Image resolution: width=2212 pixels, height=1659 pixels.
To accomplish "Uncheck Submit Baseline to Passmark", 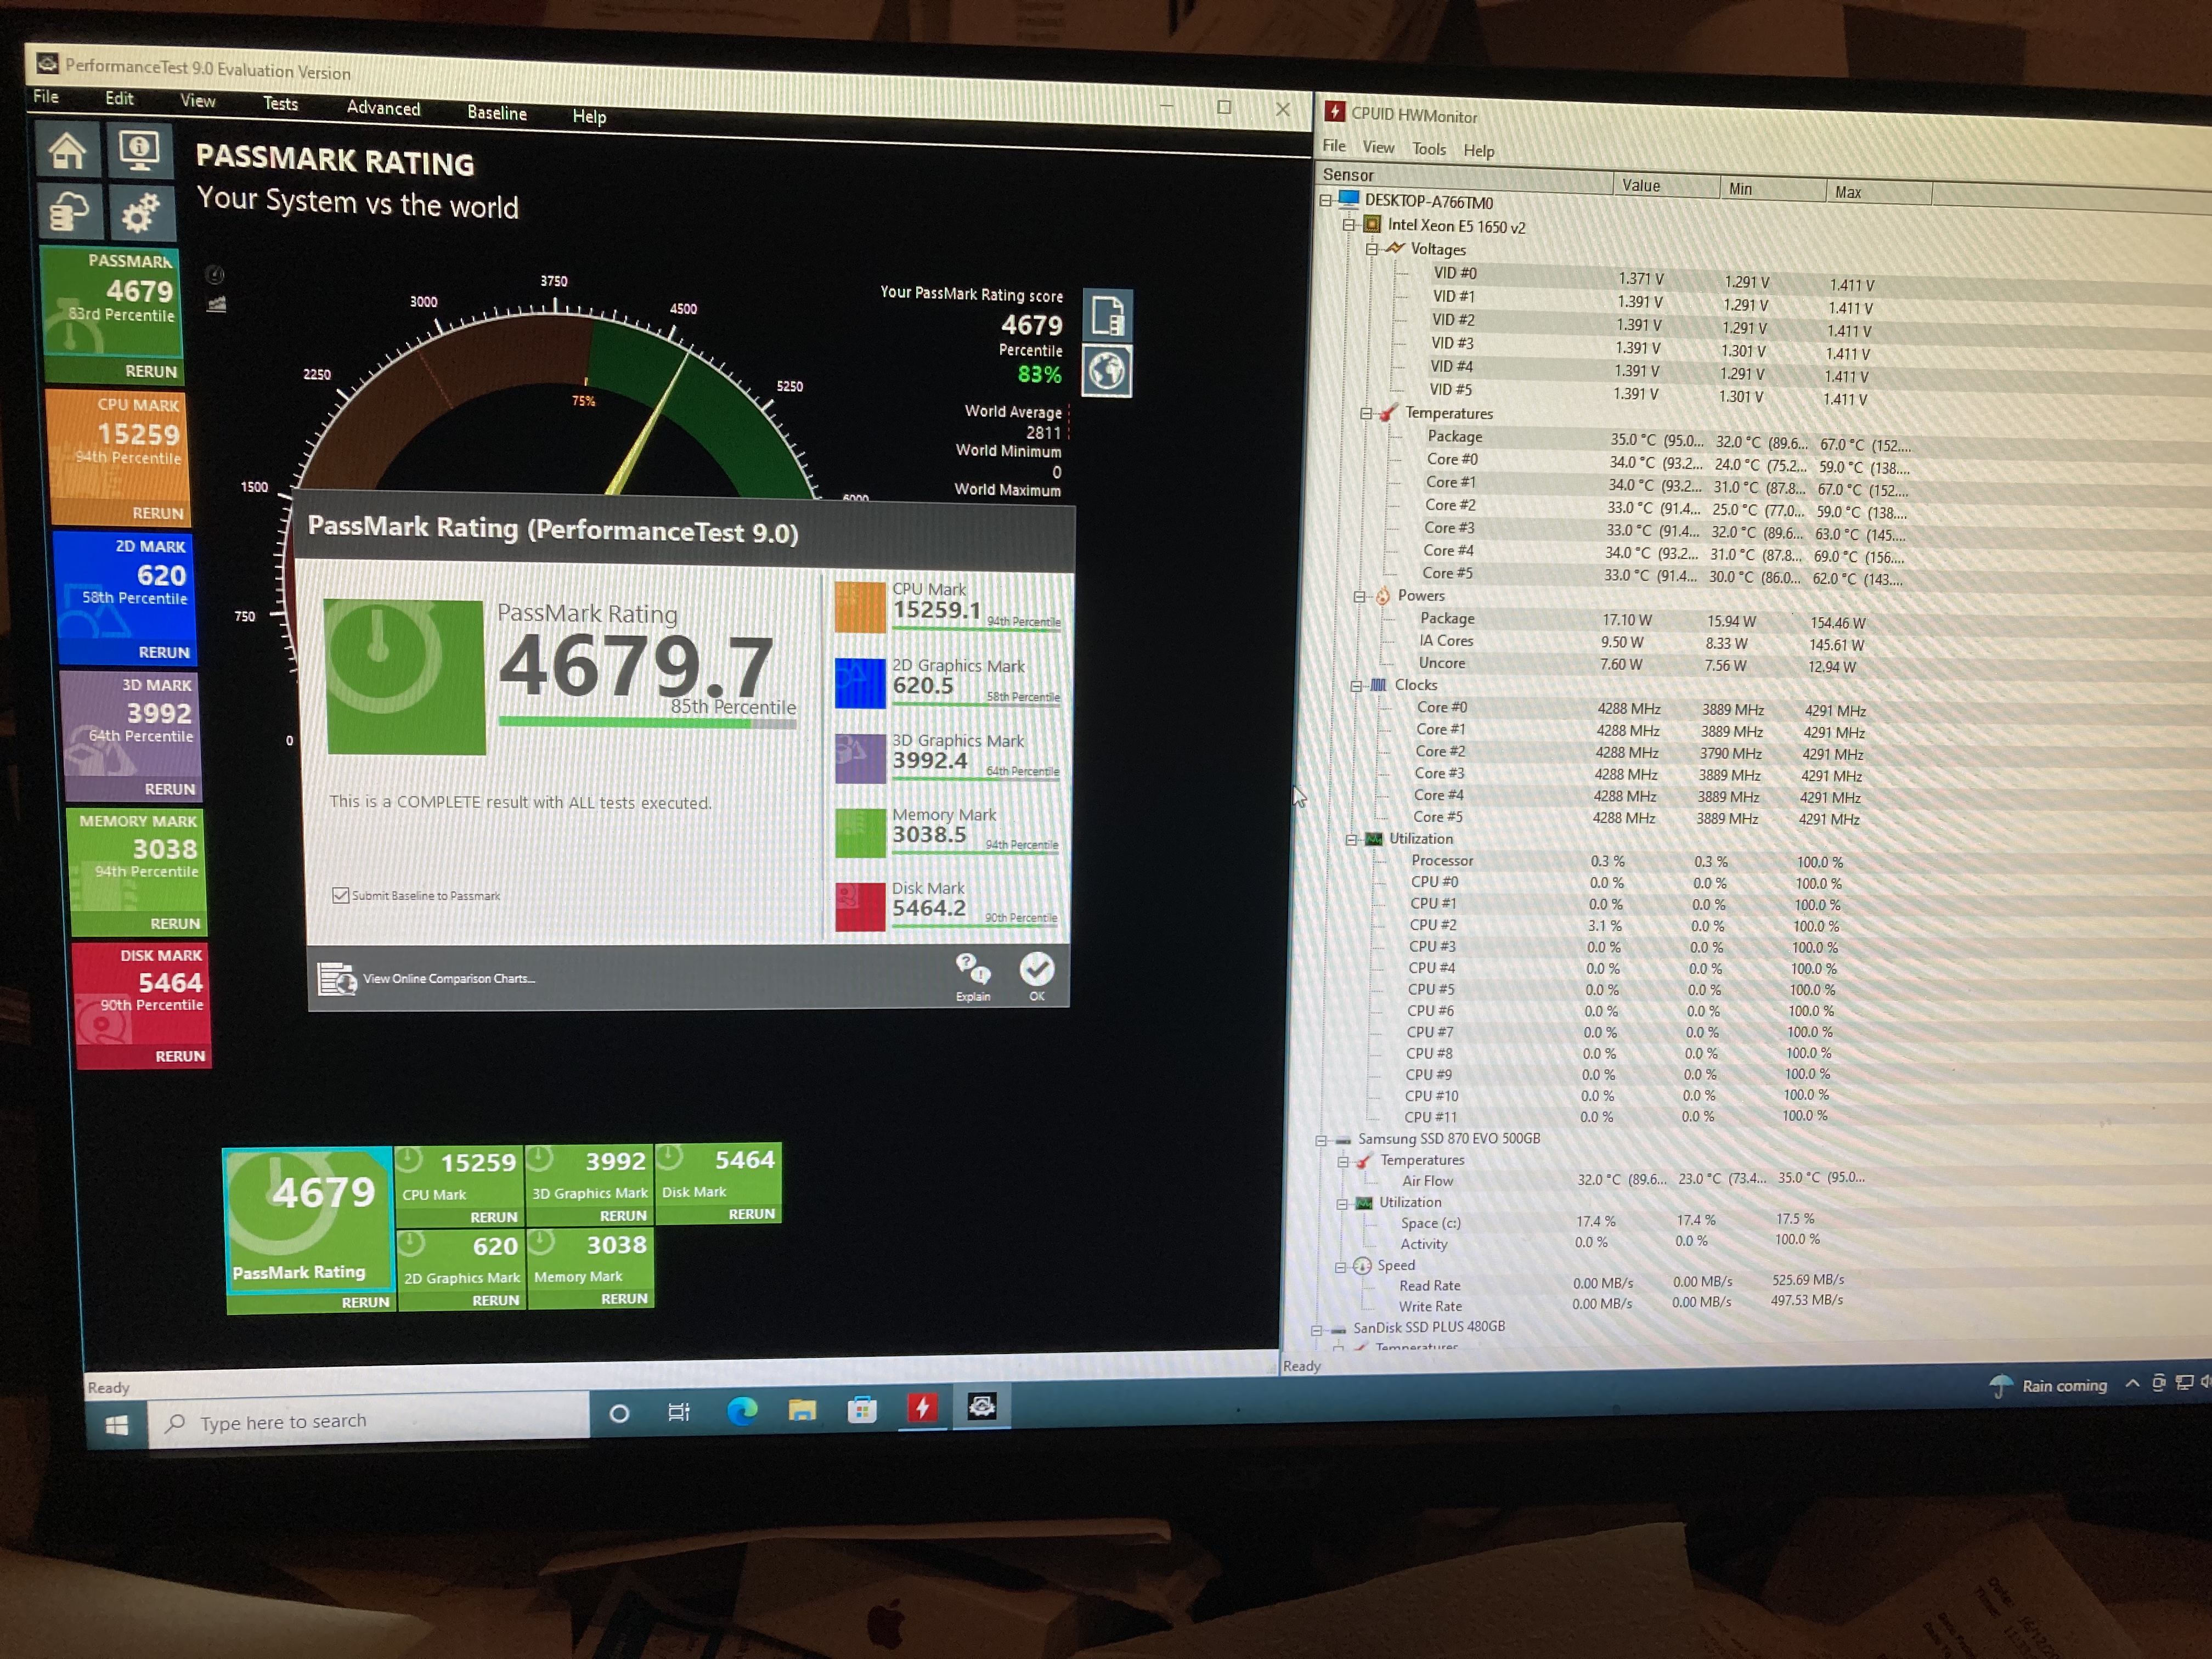I will (342, 895).
